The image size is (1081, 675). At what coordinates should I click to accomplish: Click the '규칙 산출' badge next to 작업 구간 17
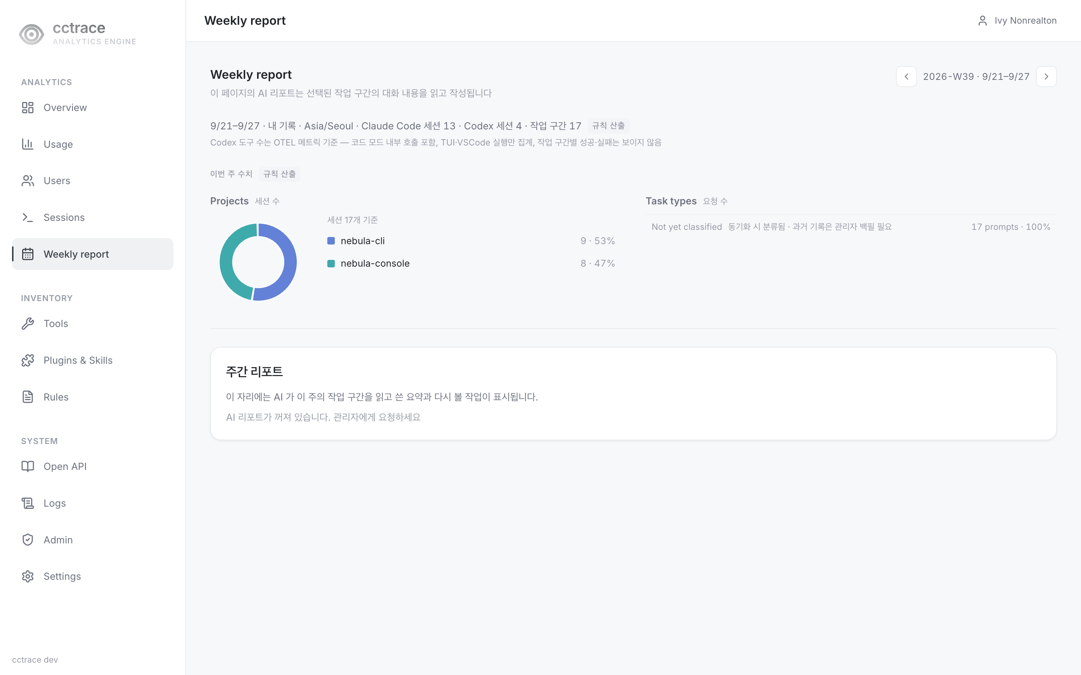(608, 126)
